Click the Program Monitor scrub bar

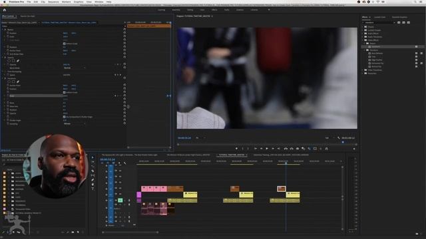click(x=267, y=145)
